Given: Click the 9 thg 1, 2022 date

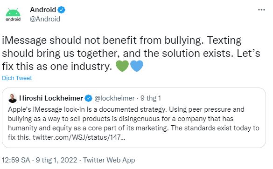Looking at the screenshot, I should pos(56,160).
